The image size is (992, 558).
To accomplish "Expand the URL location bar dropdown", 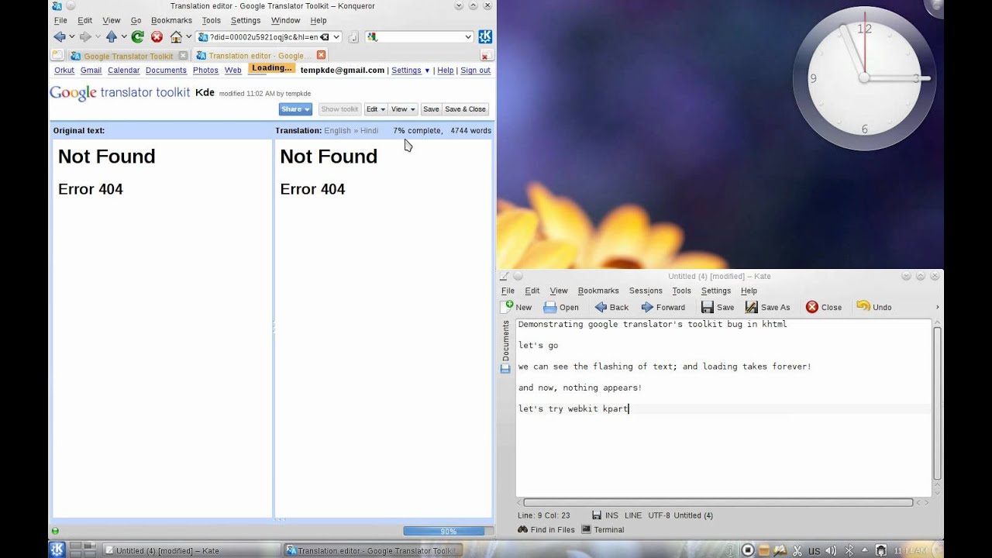I will (x=336, y=37).
